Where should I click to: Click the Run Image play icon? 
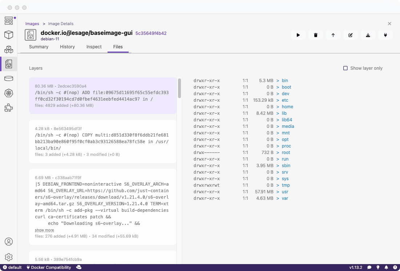[298, 35]
